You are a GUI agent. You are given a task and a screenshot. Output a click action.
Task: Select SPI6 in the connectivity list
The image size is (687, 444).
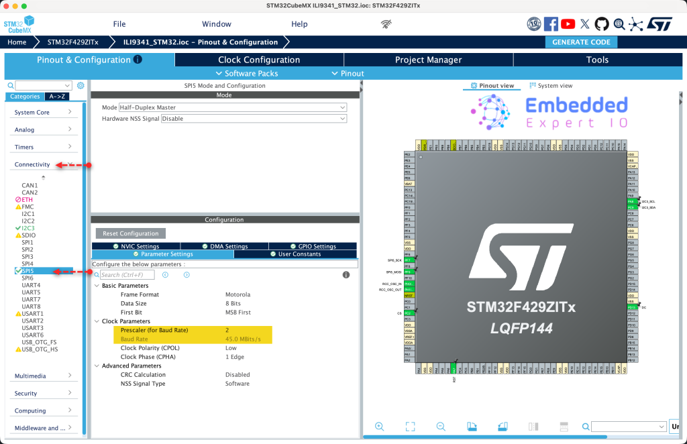pos(28,278)
